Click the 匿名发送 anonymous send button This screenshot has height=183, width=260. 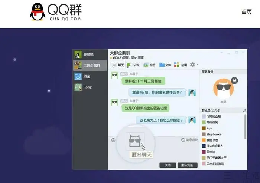pos(187,165)
